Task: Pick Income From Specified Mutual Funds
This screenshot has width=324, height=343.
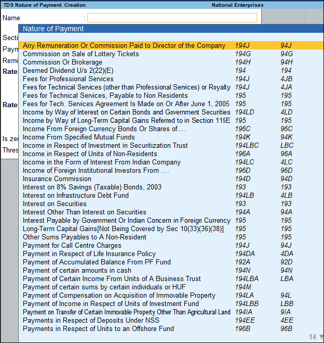Action: click(x=171, y=137)
